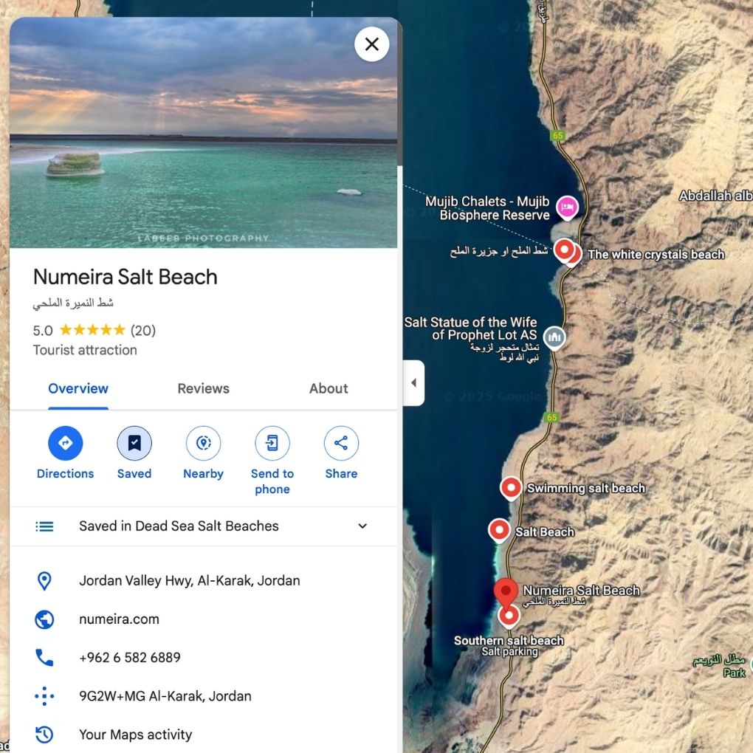
Task: Expand Saved in Dead Sea Salt Beaches
Action: 204,526
